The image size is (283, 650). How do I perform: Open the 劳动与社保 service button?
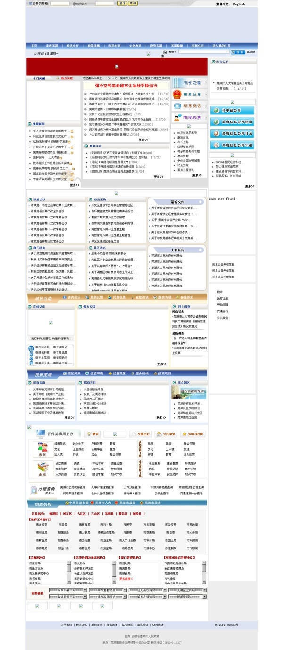(192, 434)
